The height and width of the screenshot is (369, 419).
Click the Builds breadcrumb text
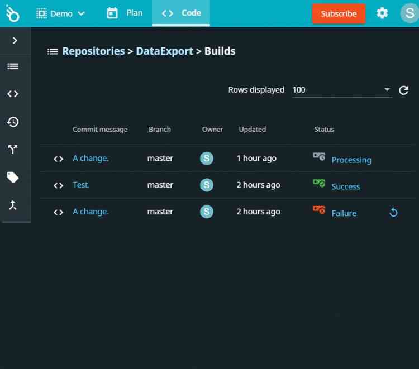[x=220, y=51]
